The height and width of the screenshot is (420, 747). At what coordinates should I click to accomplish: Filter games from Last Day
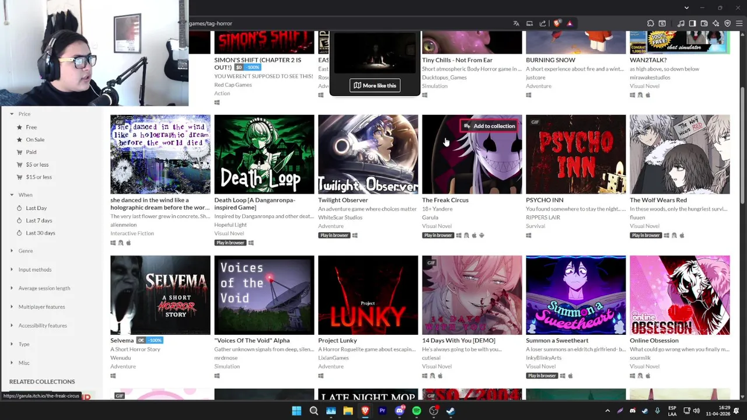click(36, 208)
